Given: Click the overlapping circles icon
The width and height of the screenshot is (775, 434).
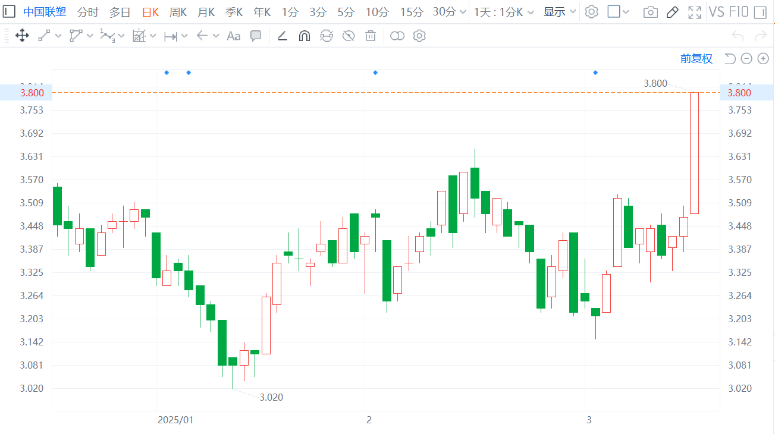Looking at the screenshot, I should coord(397,36).
